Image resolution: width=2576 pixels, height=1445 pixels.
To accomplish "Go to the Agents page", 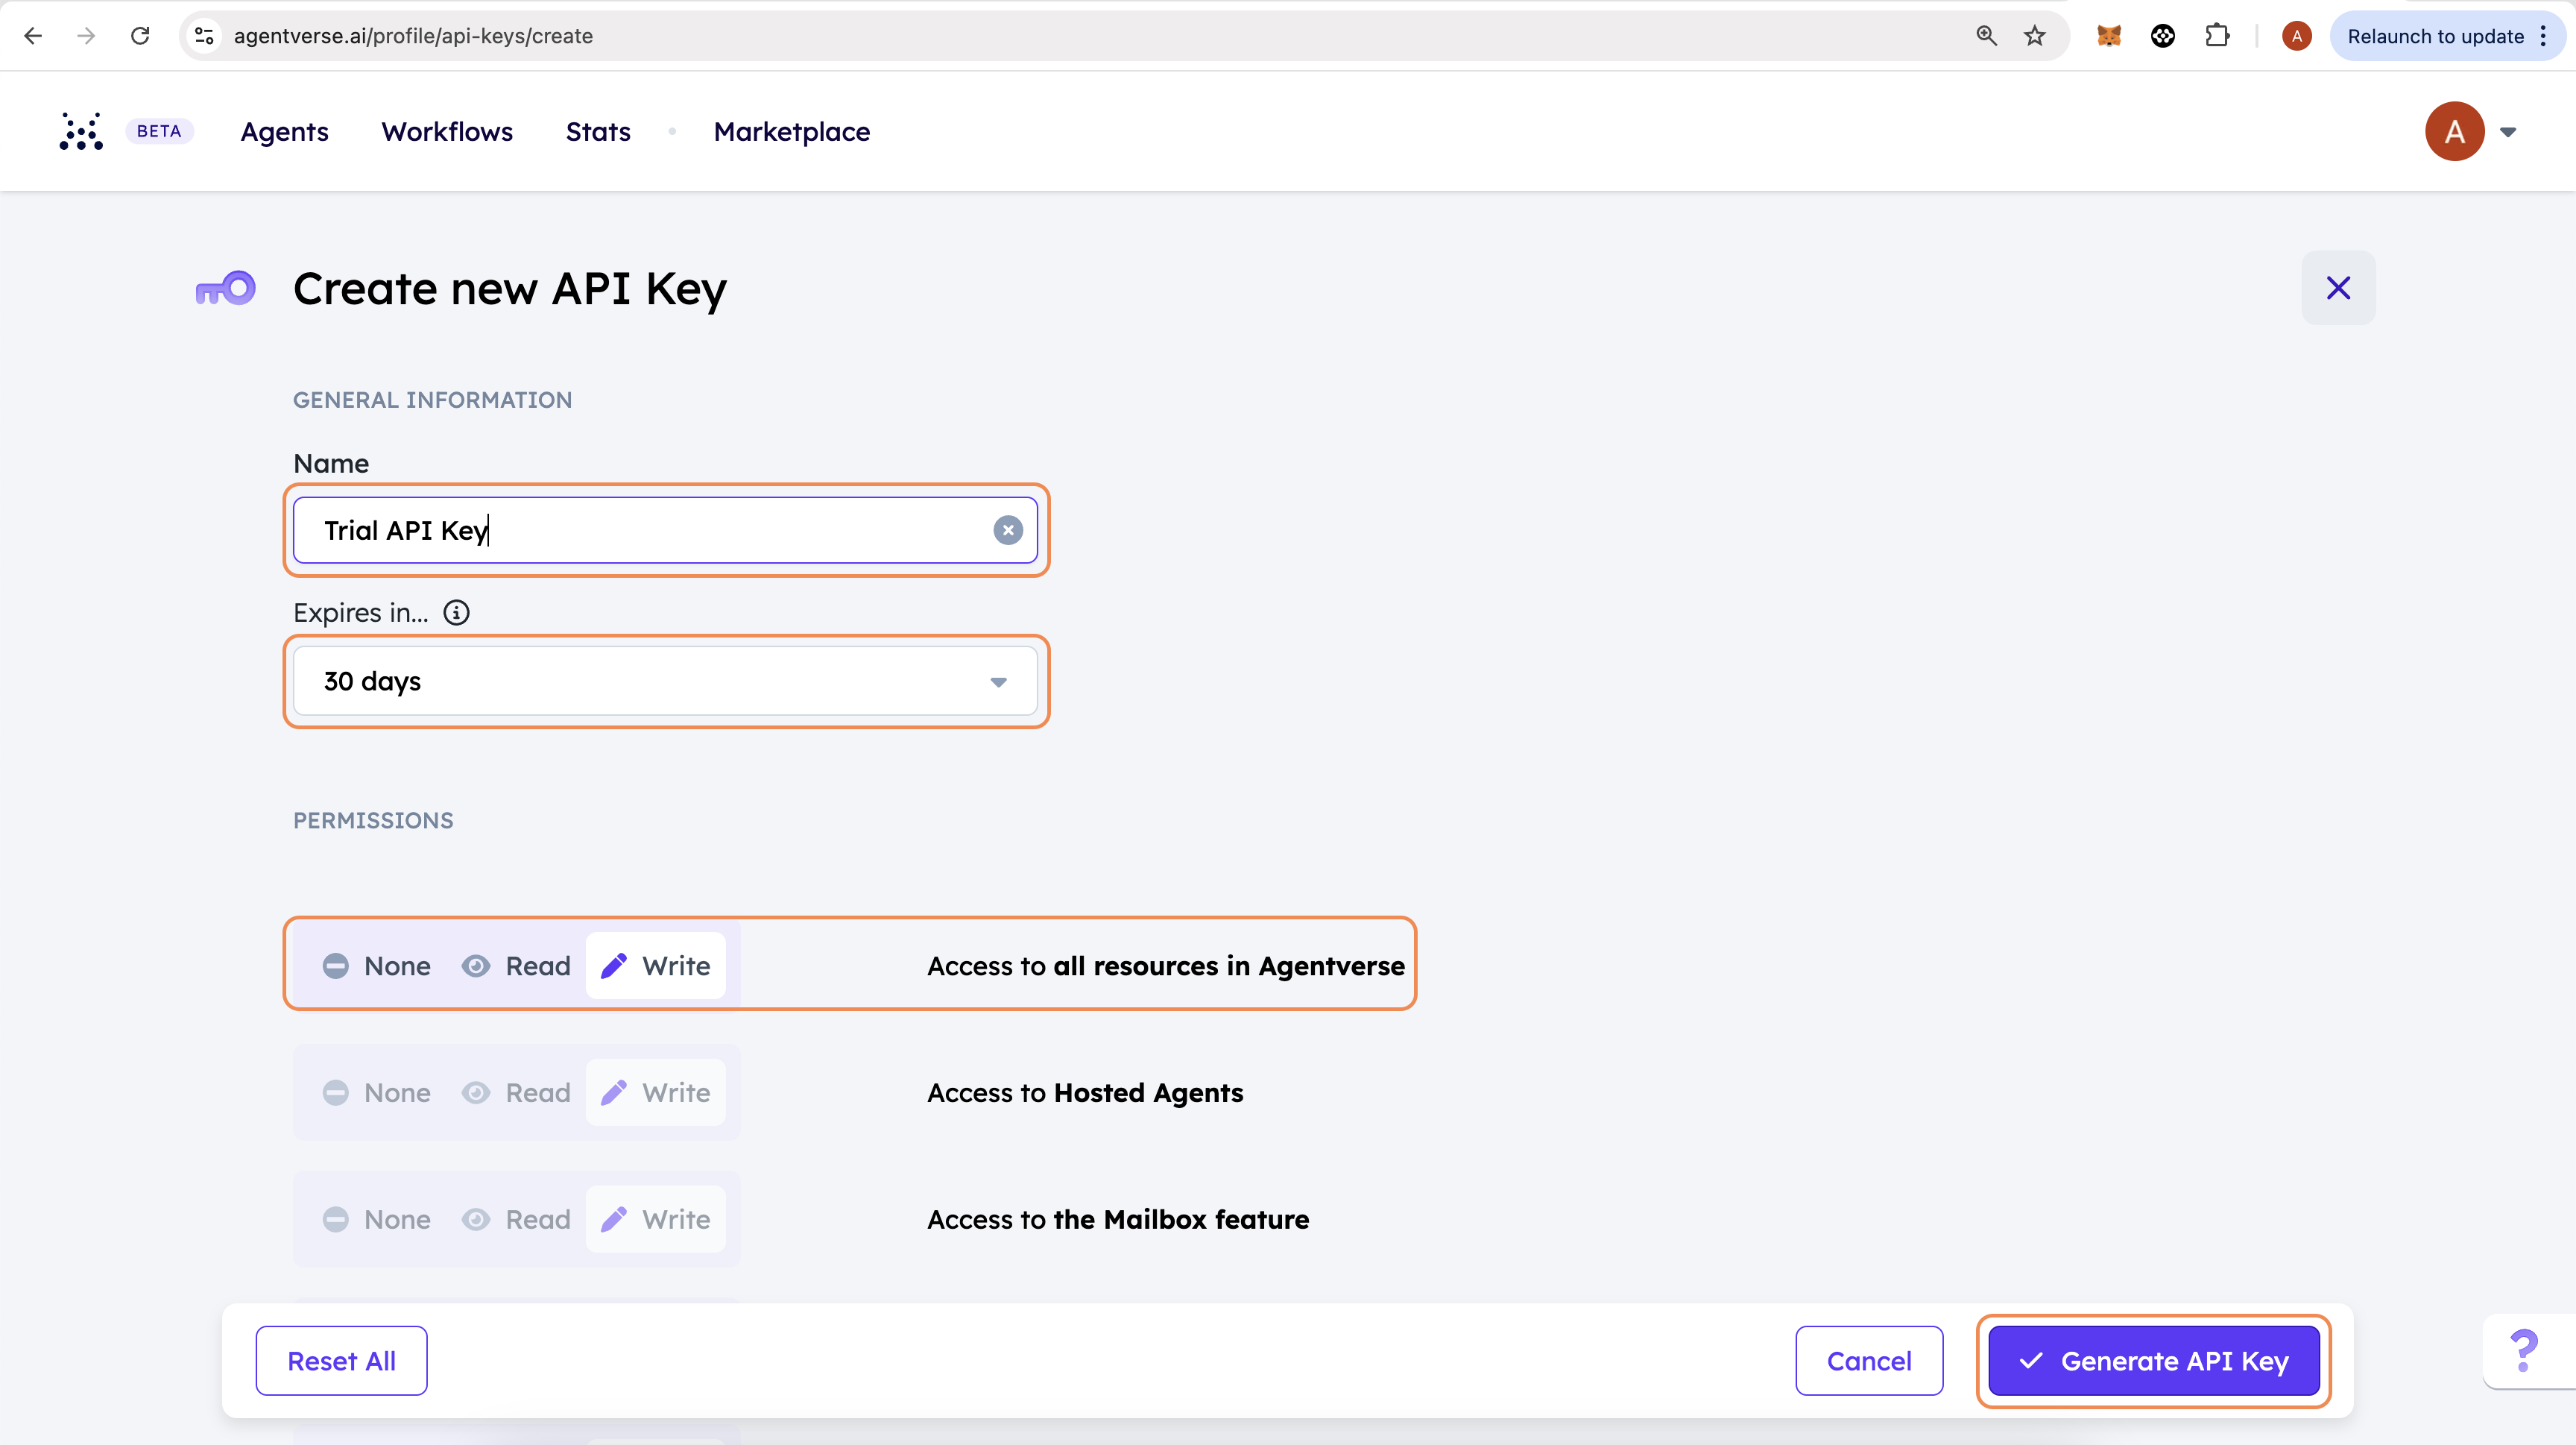I will [x=284, y=132].
